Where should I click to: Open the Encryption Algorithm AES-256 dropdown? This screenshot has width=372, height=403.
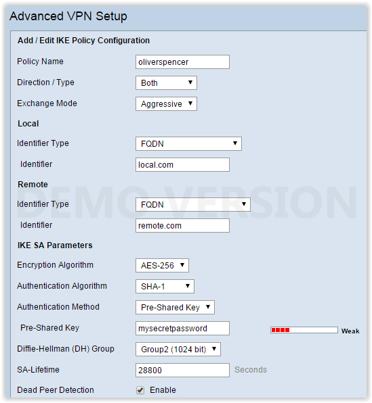pos(162,265)
